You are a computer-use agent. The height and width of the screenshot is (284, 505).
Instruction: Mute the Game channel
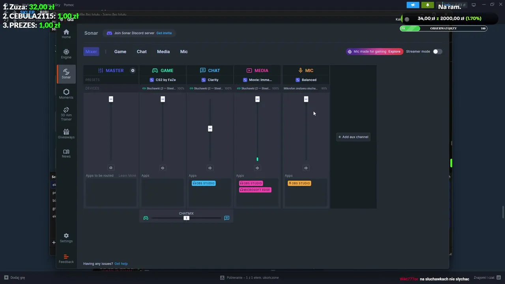(163, 168)
